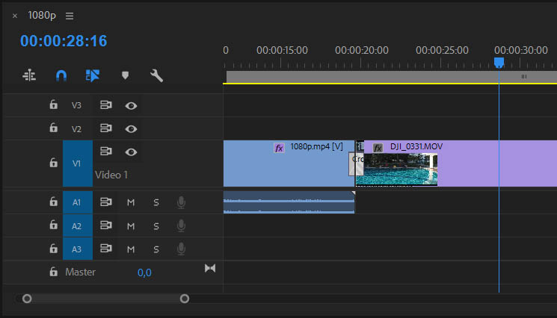Add marker using marker icon
Viewport: 557px width, 318px height.
(x=125, y=75)
